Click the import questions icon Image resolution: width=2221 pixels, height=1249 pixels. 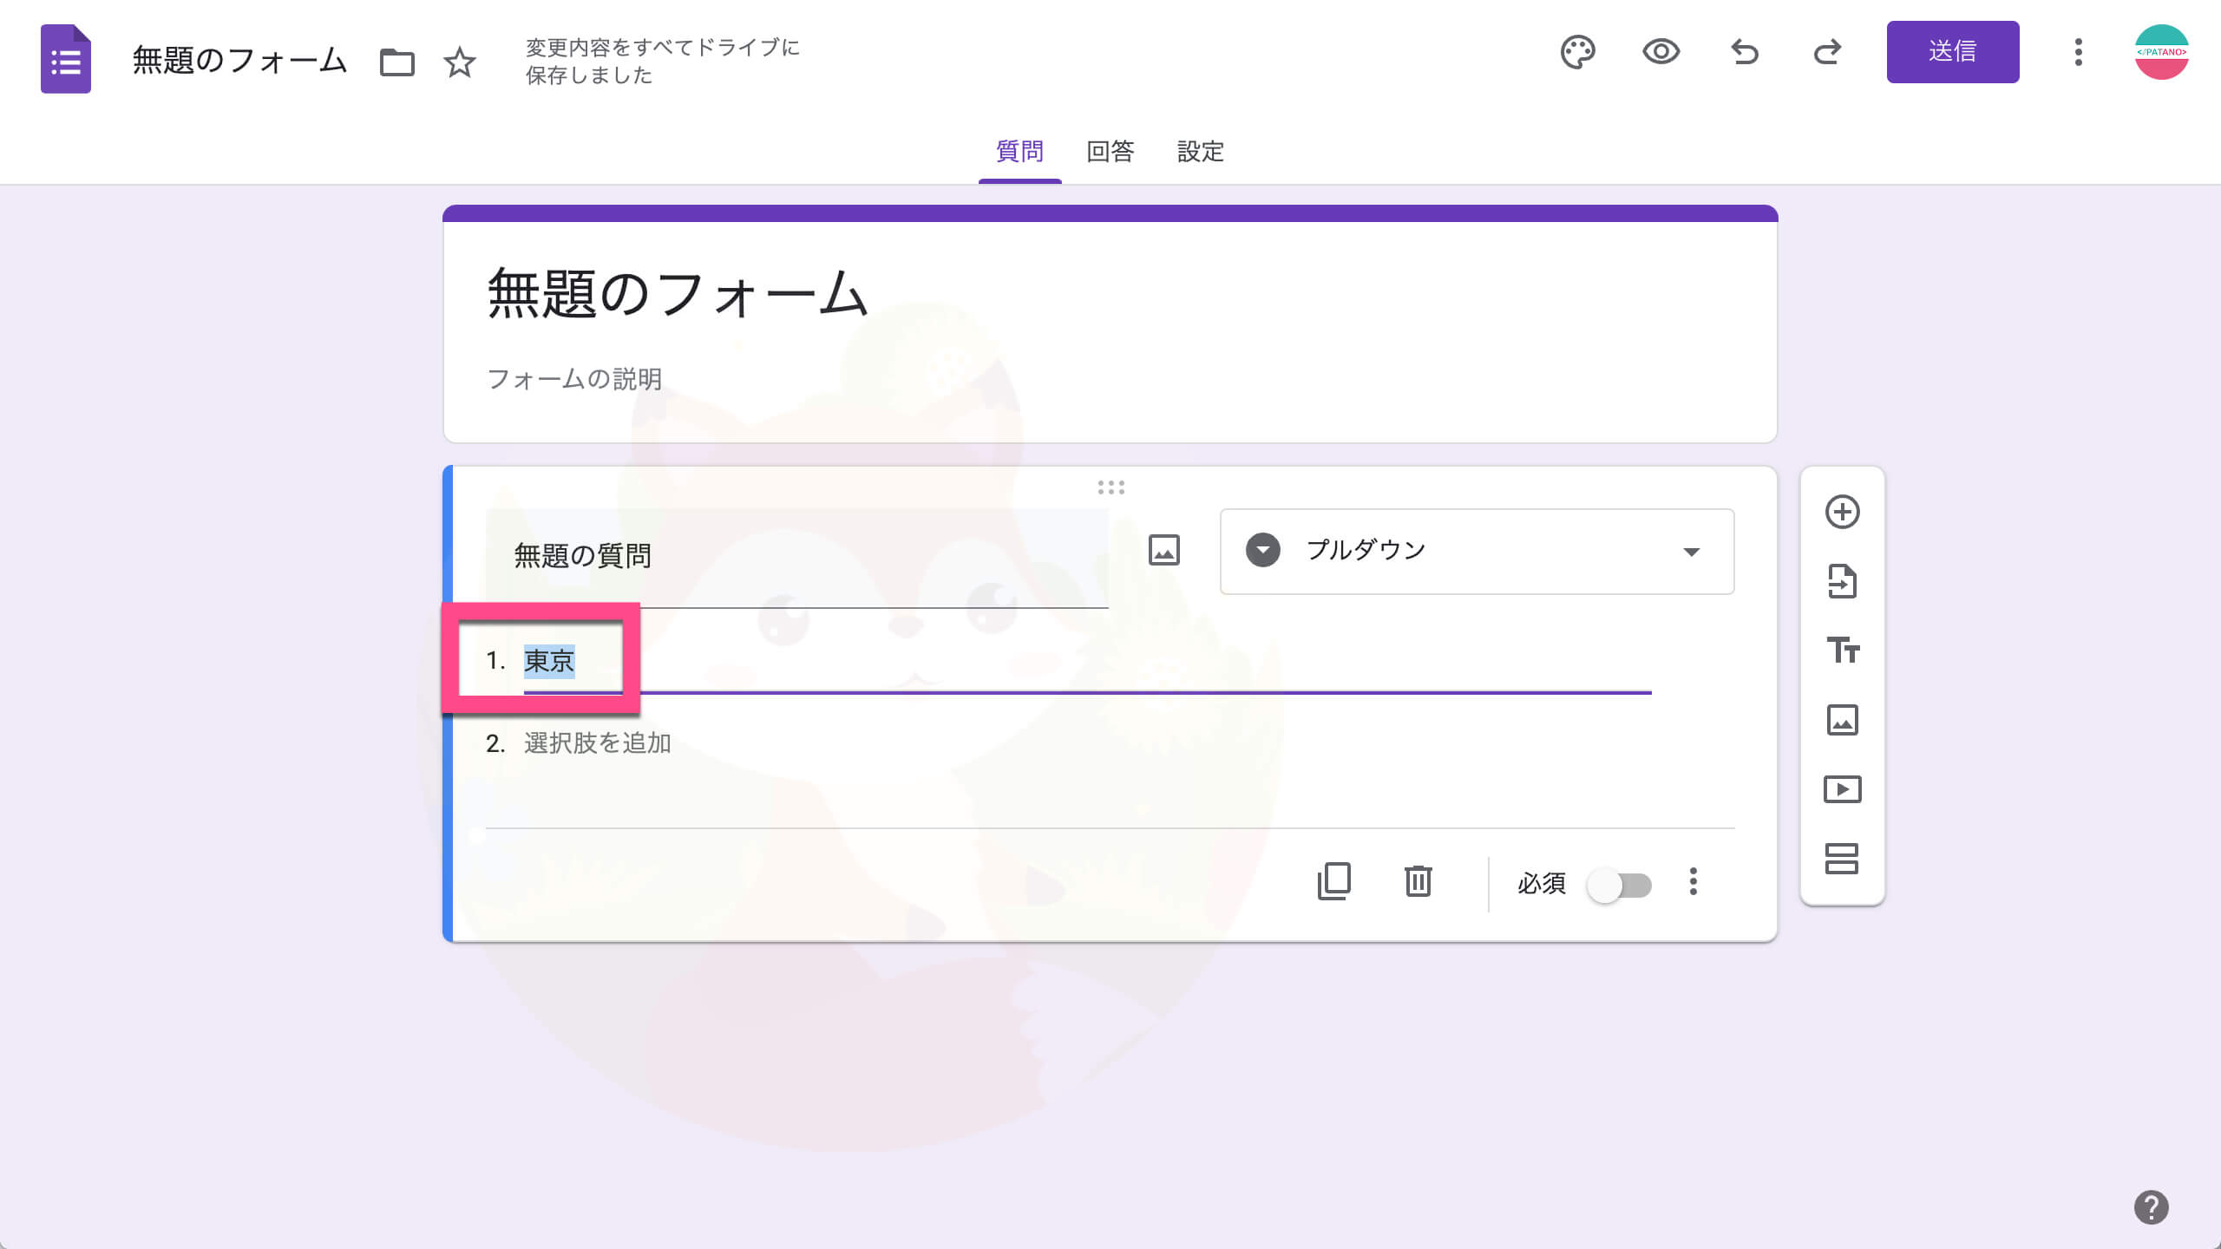click(x=1843, y=581)
